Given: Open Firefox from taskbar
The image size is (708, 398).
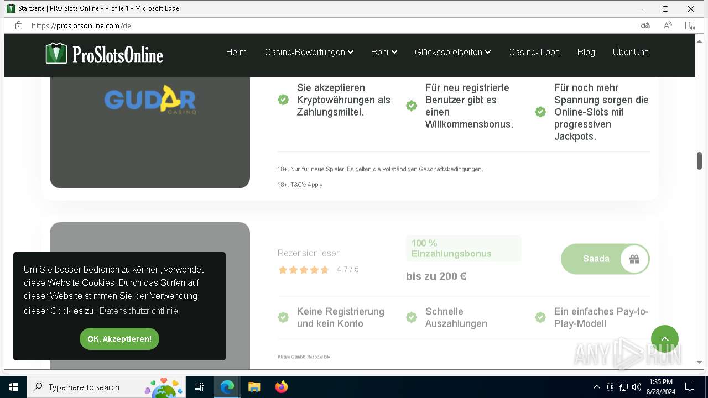Looking at the screenshot, I should [282, 387].
